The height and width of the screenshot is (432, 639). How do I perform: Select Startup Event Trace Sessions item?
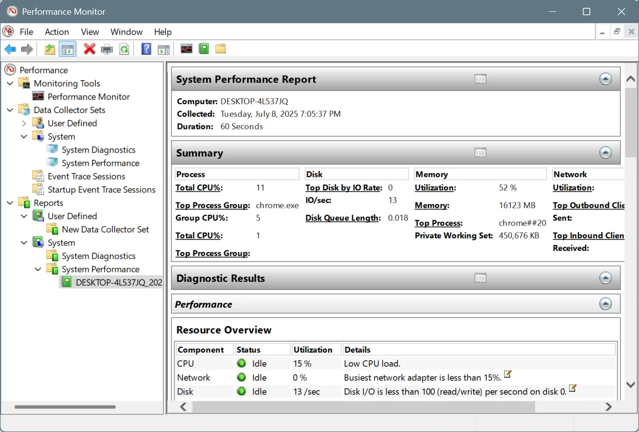coord(101,190)
